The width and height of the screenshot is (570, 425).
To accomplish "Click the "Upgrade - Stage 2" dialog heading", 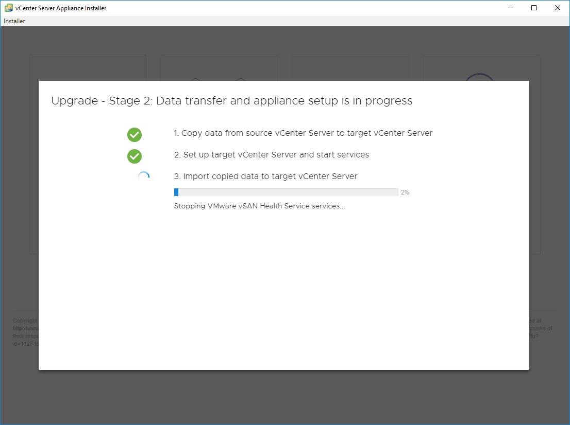I will [232, 101].
